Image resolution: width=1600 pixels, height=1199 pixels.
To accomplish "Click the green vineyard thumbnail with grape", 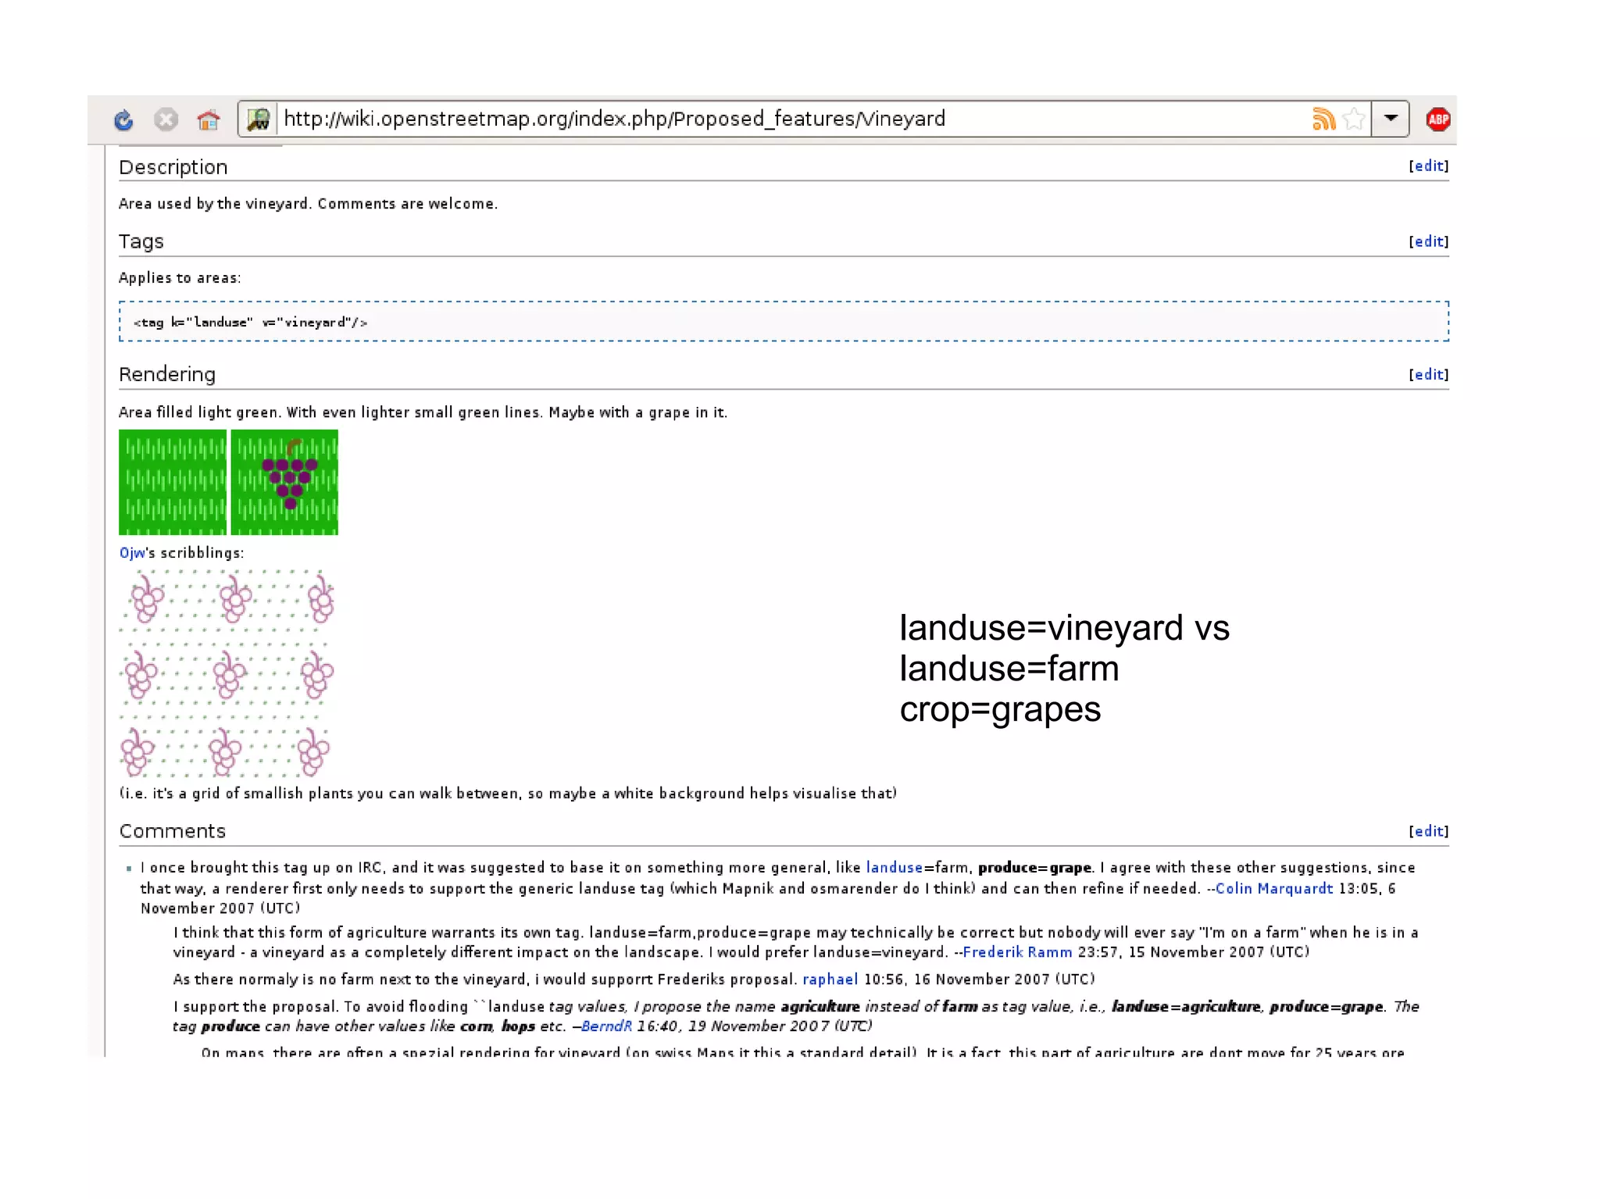I will [x=284, y=482].
